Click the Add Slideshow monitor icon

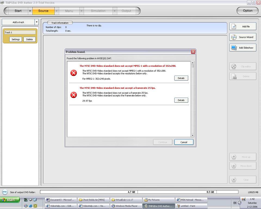click(x=234, y=48)
